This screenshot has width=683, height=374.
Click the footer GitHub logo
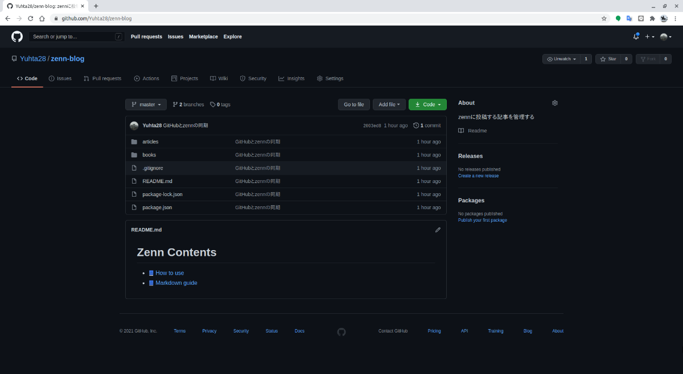[341, 332]
